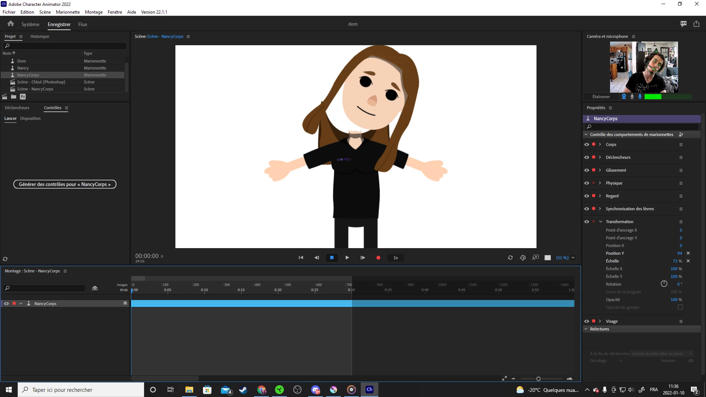
Task: Hide the Corps behavior eye icon
Action: pos(586,144)
